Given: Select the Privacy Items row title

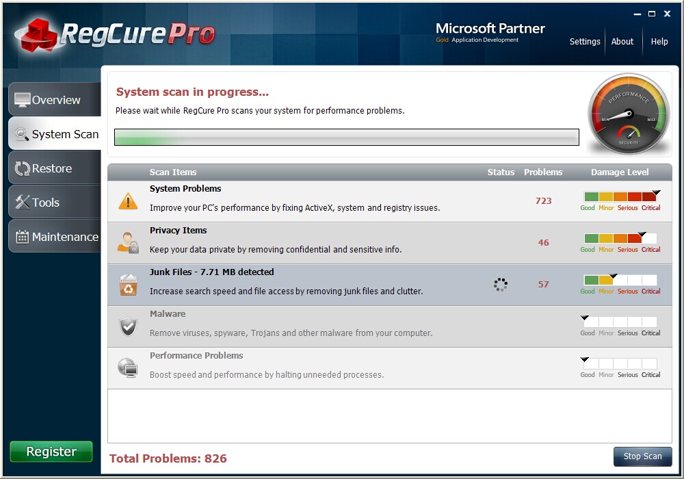Looking at the screenshot, I should [x=179, y=231].
